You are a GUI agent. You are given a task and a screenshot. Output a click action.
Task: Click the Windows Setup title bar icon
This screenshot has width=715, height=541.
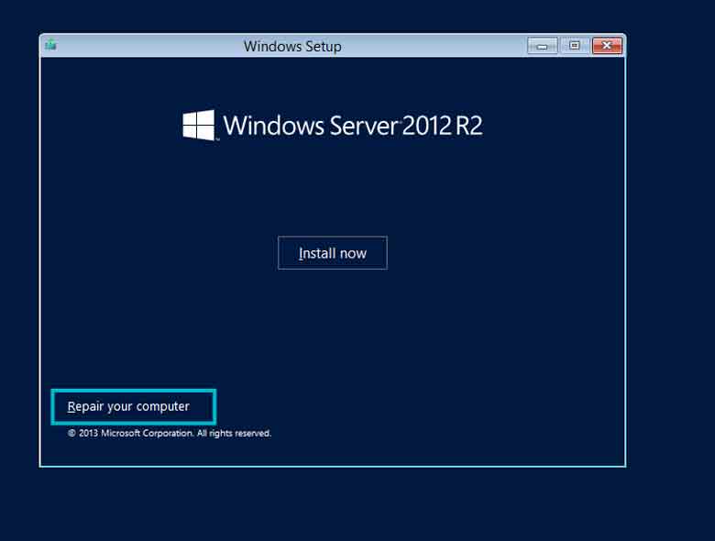51,45
